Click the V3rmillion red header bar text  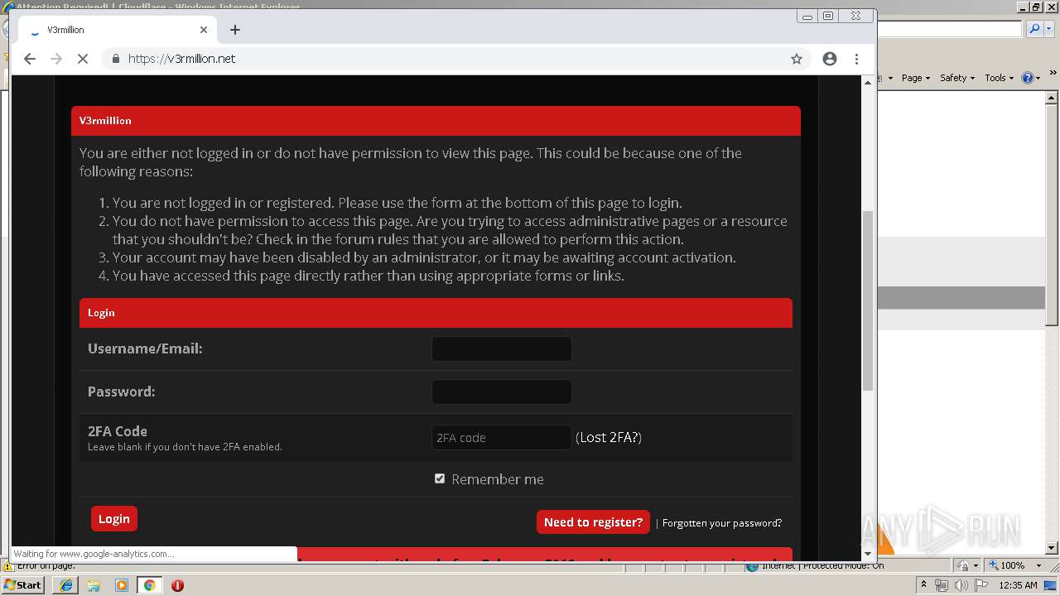coord(105,121)
